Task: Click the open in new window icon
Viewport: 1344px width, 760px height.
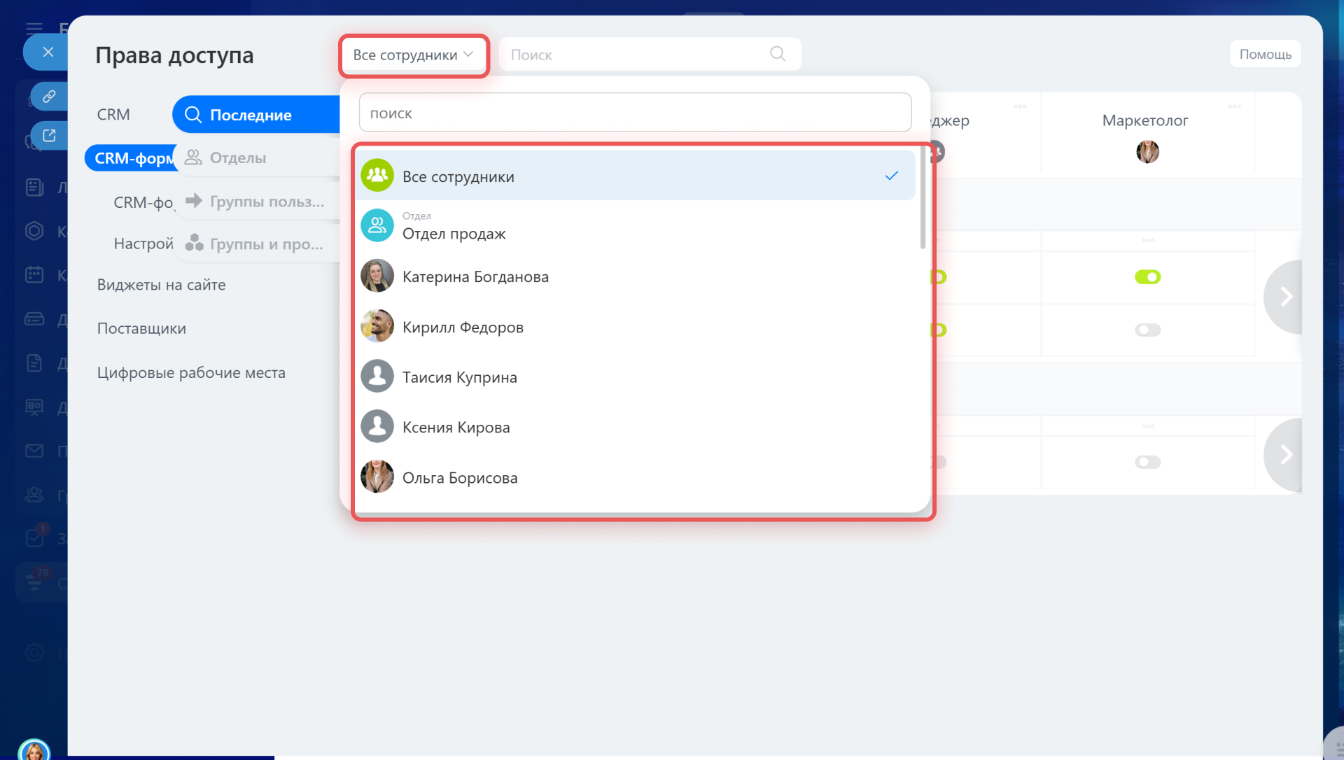Action: [49, 136]
